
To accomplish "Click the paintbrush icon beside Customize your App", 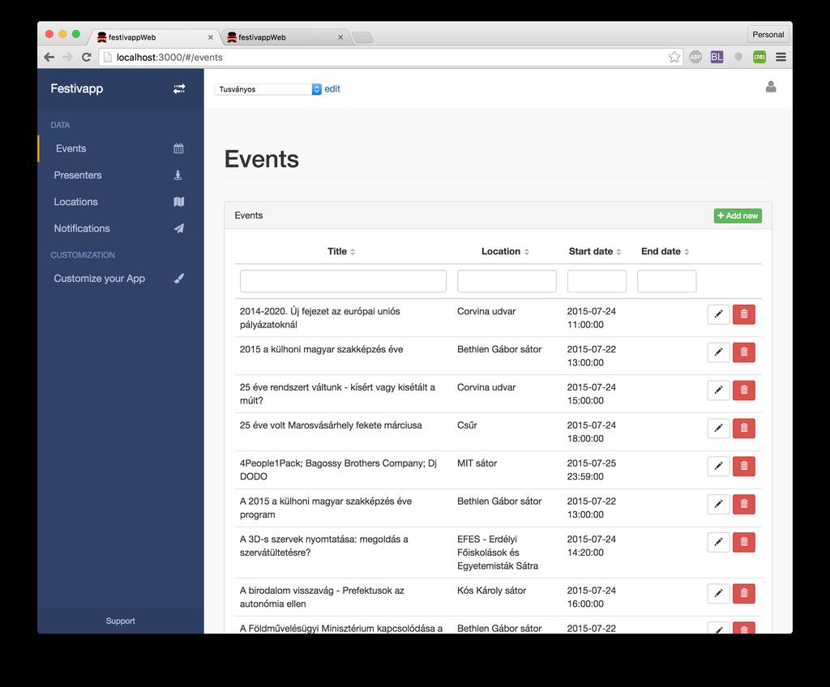I will [x=179, y=279].
